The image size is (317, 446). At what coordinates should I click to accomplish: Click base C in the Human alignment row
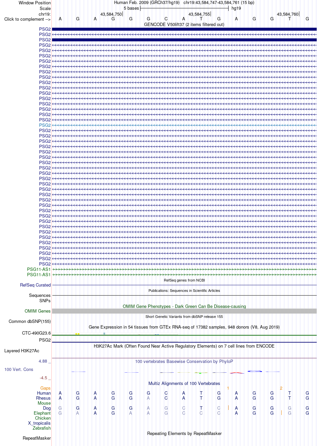[x=166, y=393]
